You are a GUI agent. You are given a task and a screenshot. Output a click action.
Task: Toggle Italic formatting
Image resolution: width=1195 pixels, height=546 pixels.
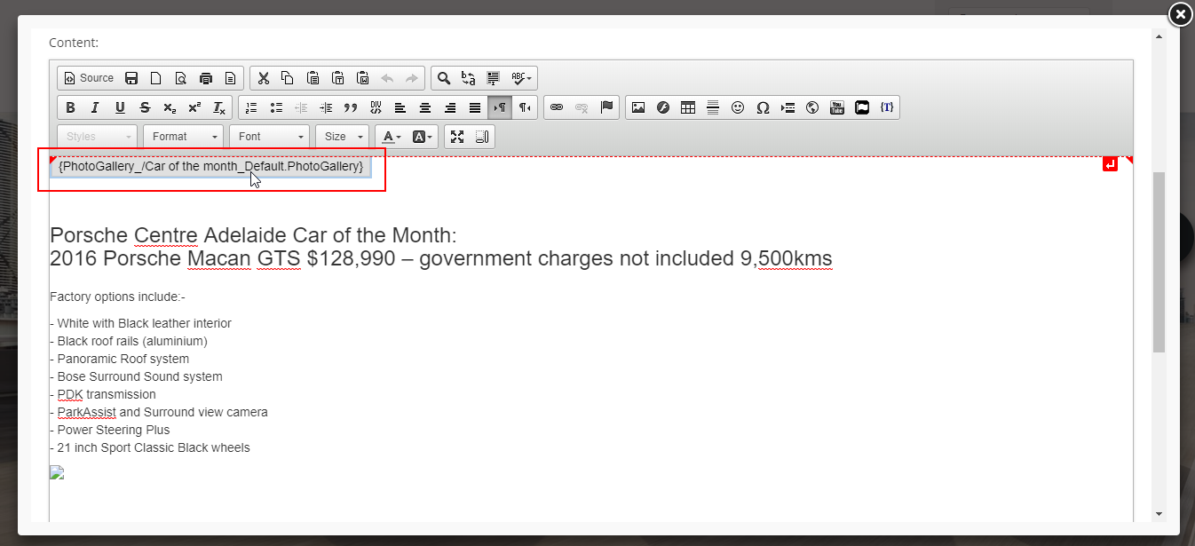[x=95, y=107]
